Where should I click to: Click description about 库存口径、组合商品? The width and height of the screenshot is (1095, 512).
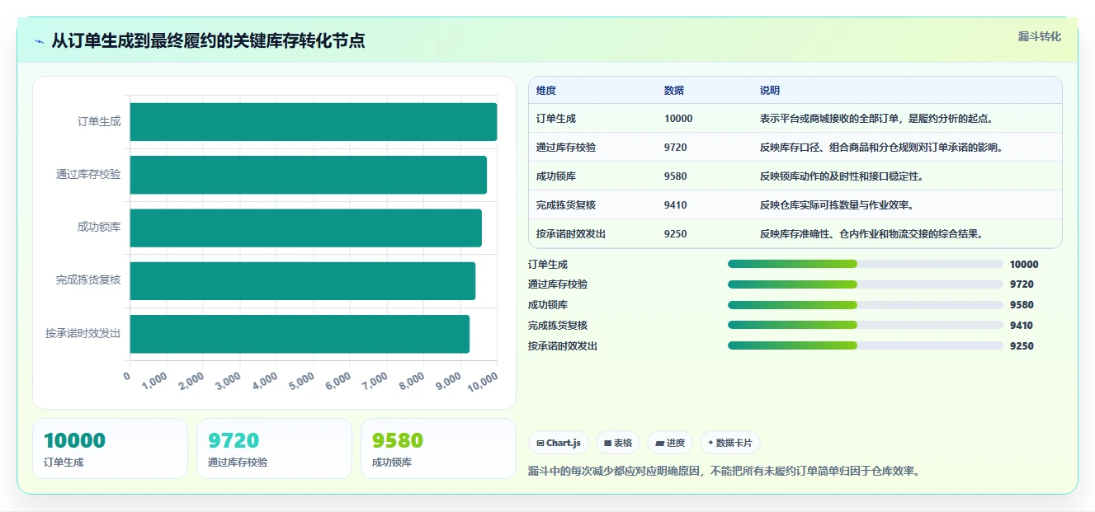coord(881,148)
